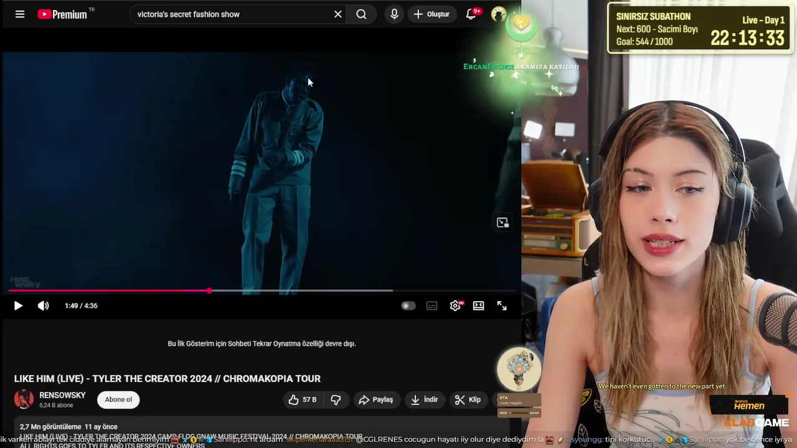Screen dimensions: 797x448
Task: Start voice search with the microphone
Action: click(394, 14)
